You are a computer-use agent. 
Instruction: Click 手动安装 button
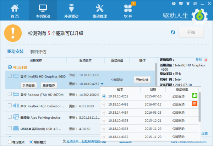(29, 85)
